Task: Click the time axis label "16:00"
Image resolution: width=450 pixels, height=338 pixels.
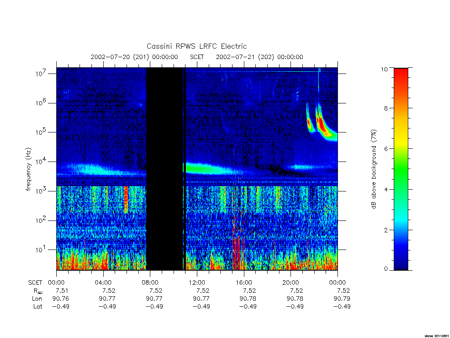Action: click(243, 283)
